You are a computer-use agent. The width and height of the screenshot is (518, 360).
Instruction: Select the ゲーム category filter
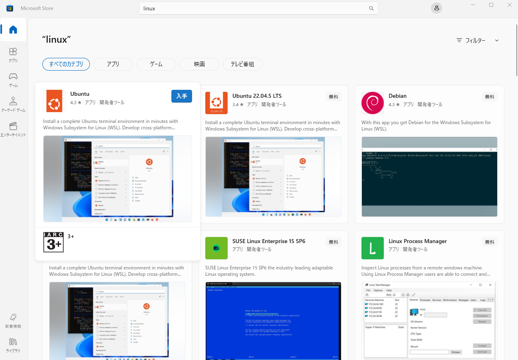[x=156, y=64]
